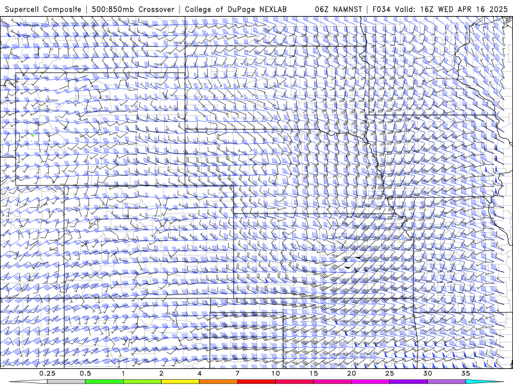
Task: Click the '15' legend value
Action: [314, 373]
